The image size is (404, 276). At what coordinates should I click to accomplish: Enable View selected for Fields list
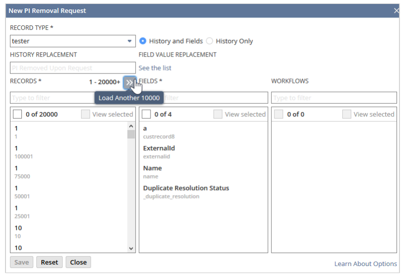click(218, 114)
